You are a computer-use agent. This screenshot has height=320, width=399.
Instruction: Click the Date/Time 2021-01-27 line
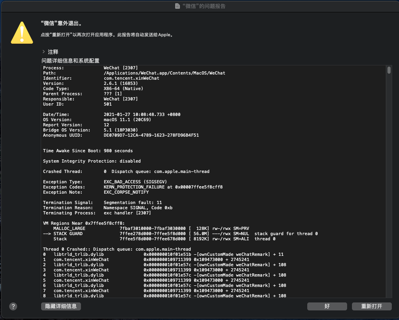click(112, 115)
